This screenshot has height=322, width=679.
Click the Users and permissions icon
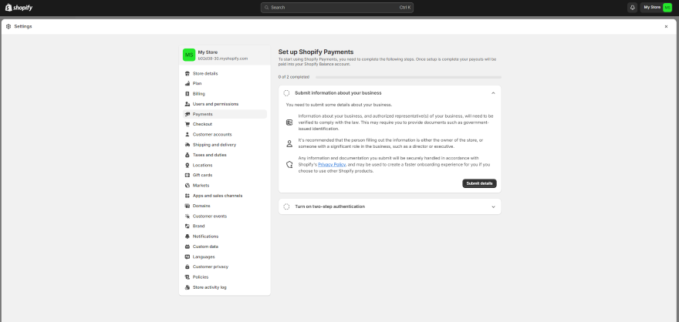coord(187,104)
